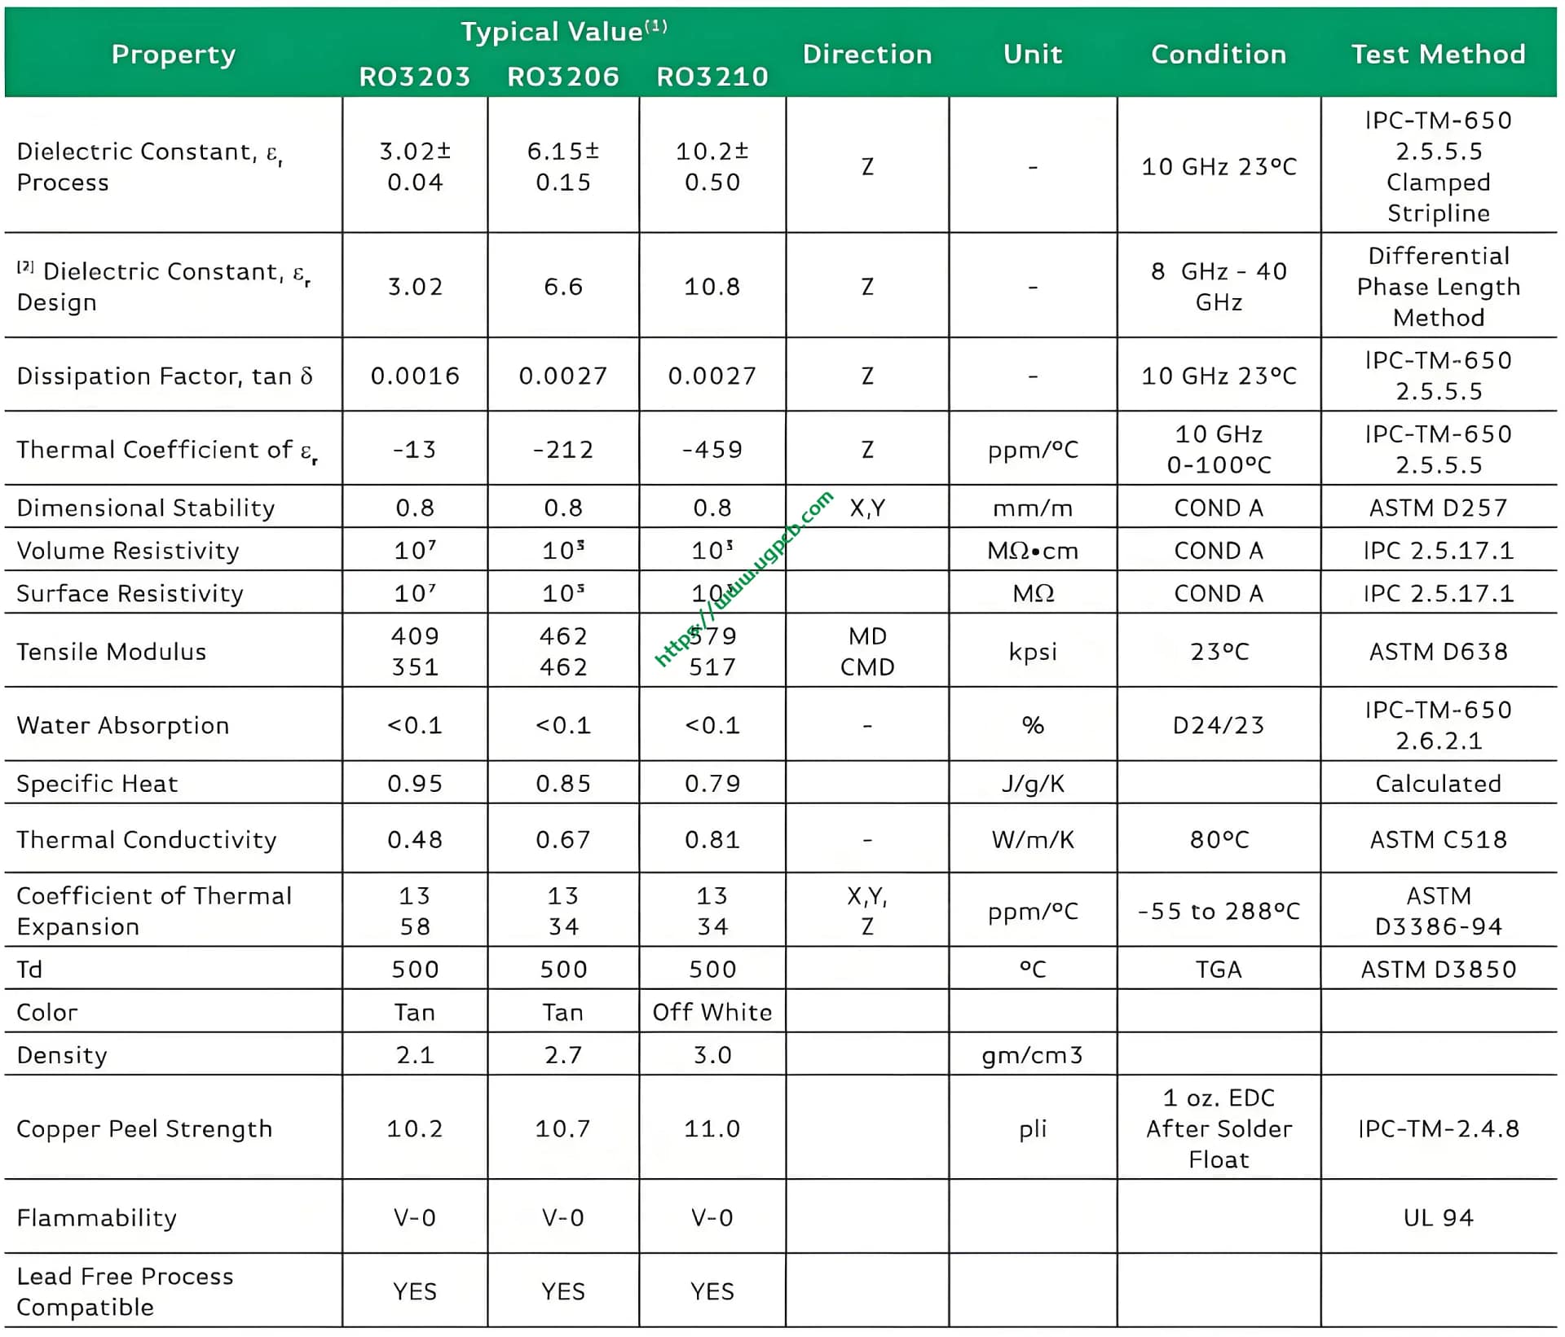Image resolution: width=1565 pixels, height=1337 pixels.
Task: Select the -459 thermal coefficient value
Action: click(x=712, y=449)
